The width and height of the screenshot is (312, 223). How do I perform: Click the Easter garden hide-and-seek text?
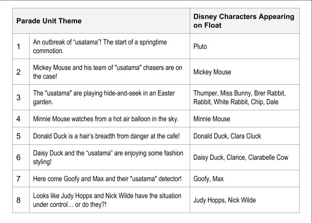coord(104,97)
